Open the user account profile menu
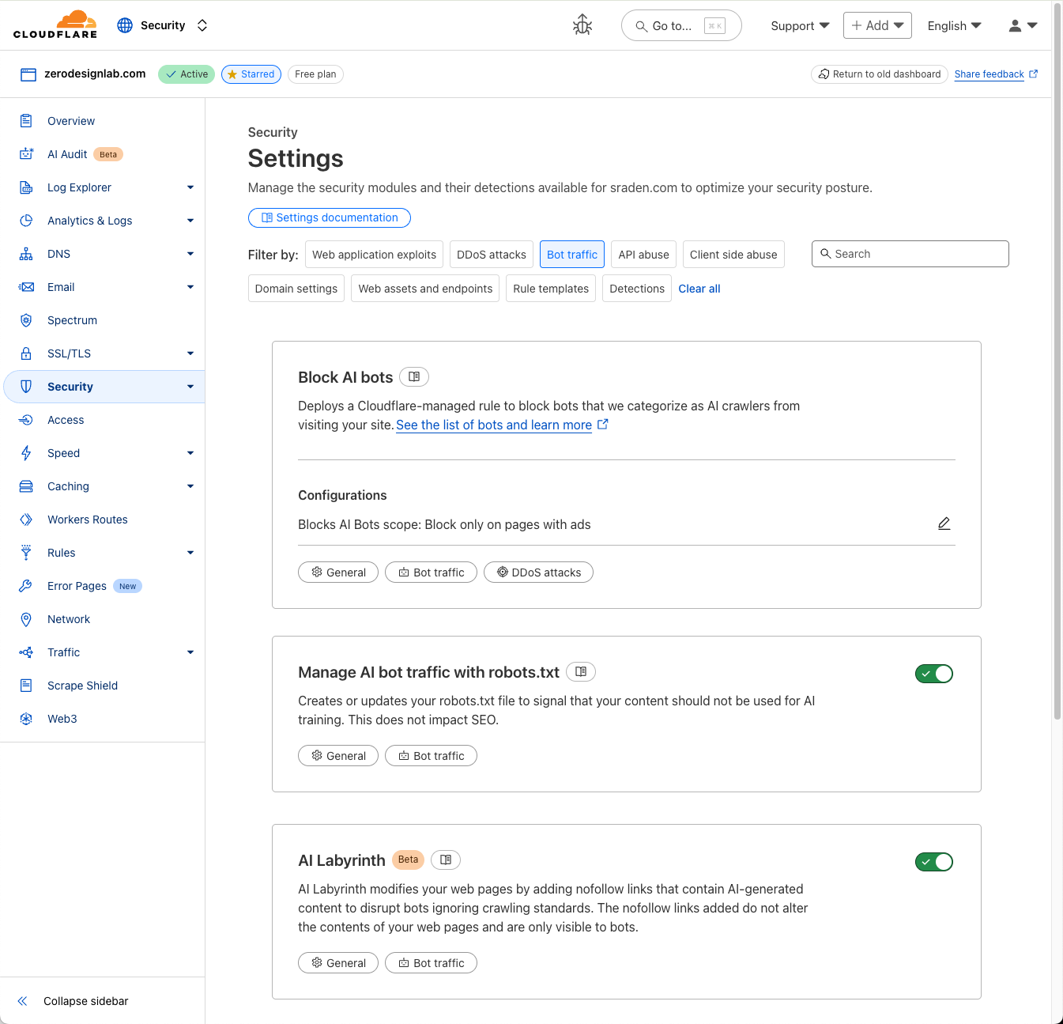This screenshot has height=1024, width=1063. (1023, 25)
